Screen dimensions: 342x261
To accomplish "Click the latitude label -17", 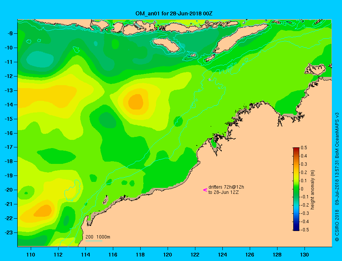I will pyautogui.click(x=9, y=147).
